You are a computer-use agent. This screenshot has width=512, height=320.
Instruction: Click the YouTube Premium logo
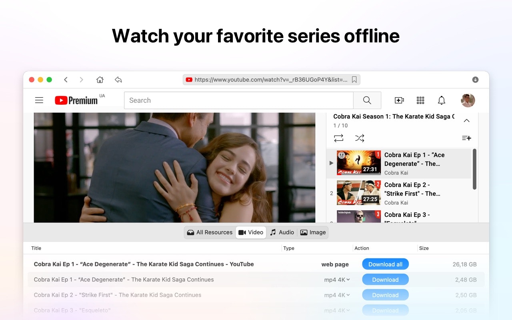coord(77,100)
